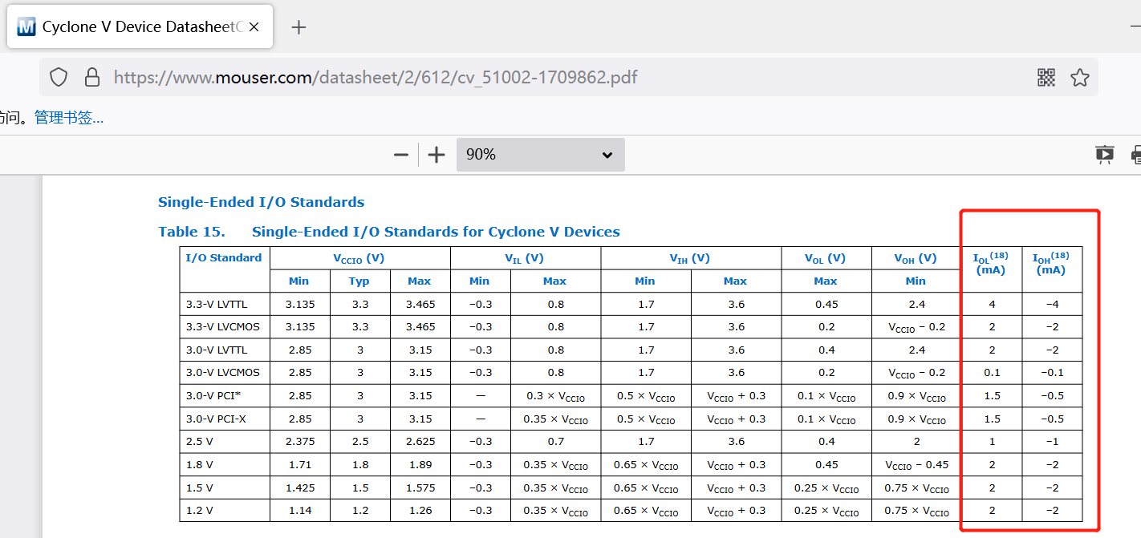Bookmark this page with the star icon

tap(1080, 77)
